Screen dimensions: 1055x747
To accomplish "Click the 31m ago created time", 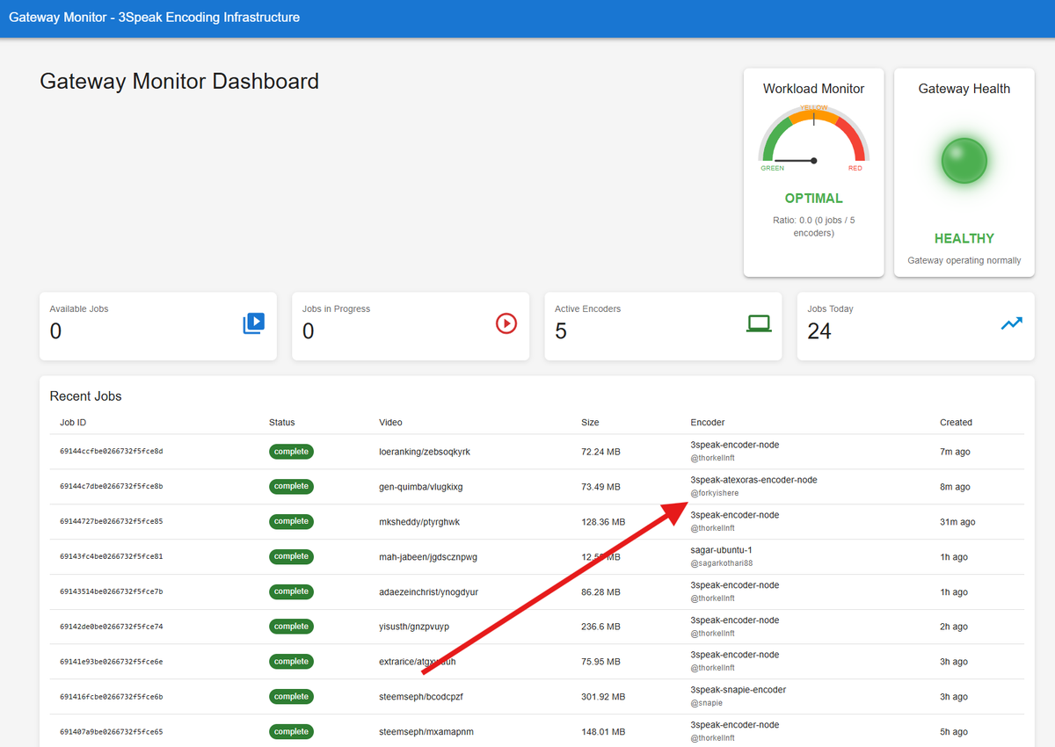I will coord(957,522).
